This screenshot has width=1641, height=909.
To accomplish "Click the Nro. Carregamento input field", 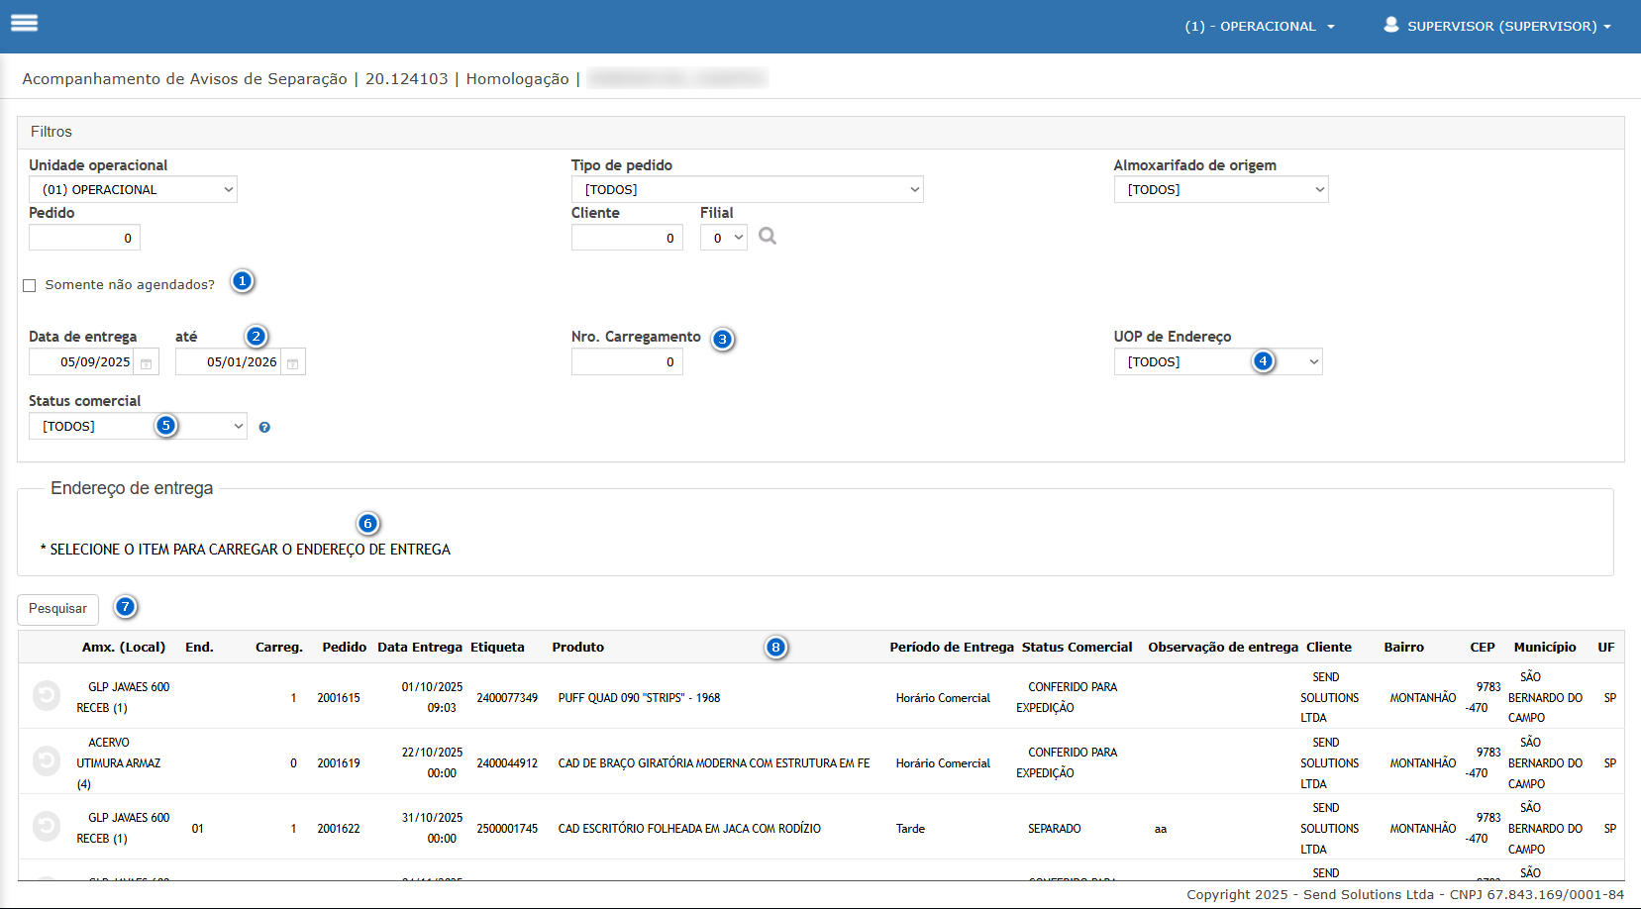I will [626, 362].
